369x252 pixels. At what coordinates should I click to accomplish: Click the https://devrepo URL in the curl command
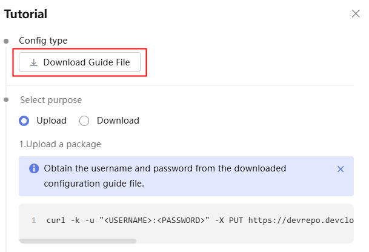click(x=301, y=220)
